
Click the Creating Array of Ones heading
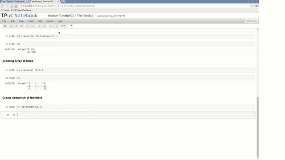[x=18, y=61]
